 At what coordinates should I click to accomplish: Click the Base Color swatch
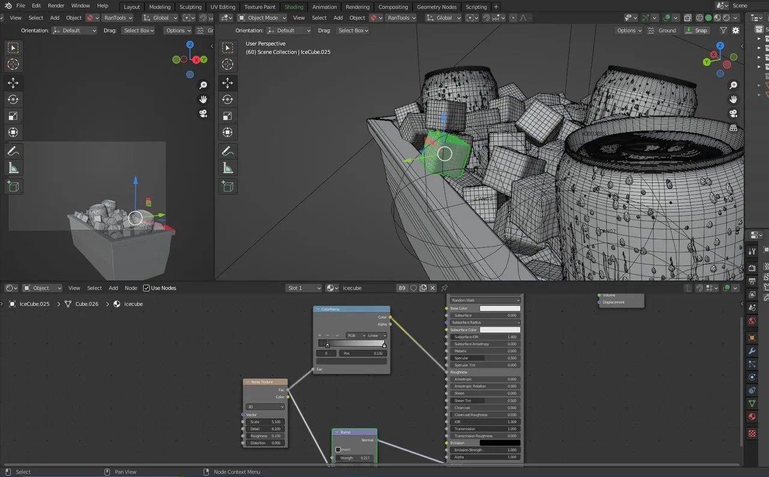(x=500, y=308)
